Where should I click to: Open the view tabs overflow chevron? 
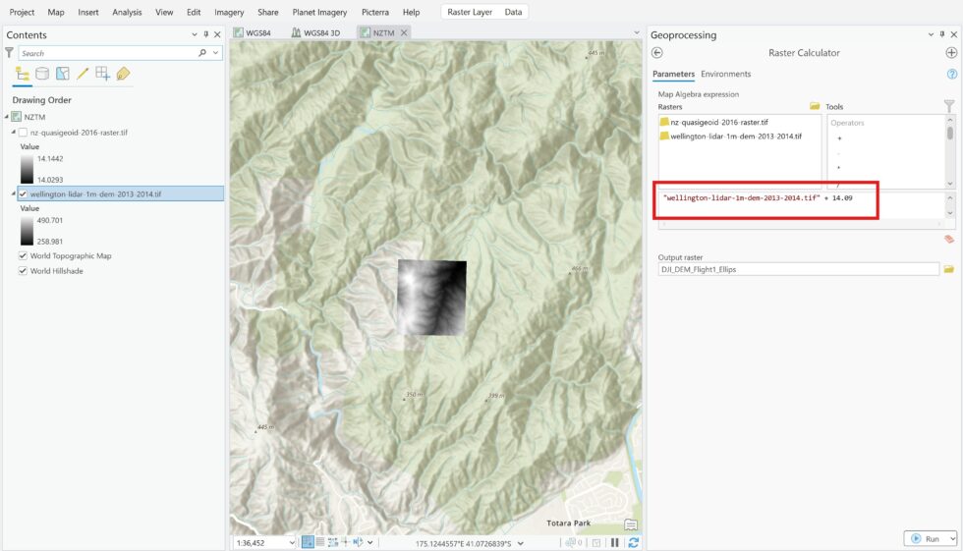click(637, 32)
